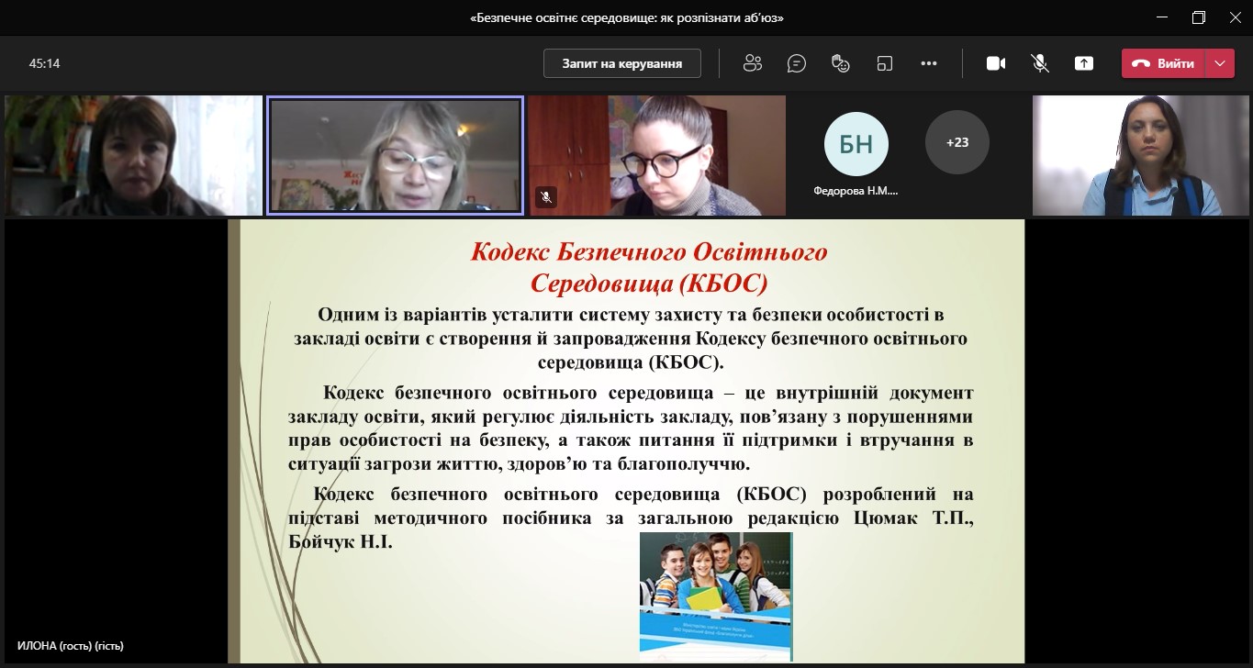1253x668 pixels.
Task: Select the first participant's video on the left
Action: pyautogui.click(x=133, y=155)
